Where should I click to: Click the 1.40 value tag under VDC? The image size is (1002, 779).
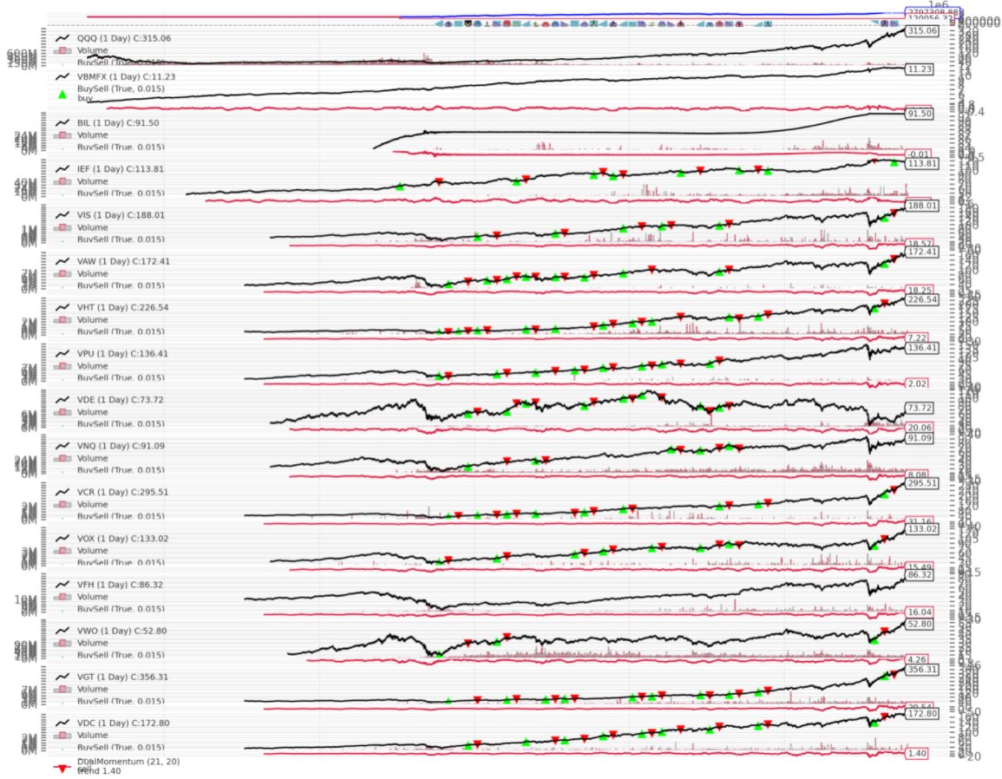(x=917, y=754)
